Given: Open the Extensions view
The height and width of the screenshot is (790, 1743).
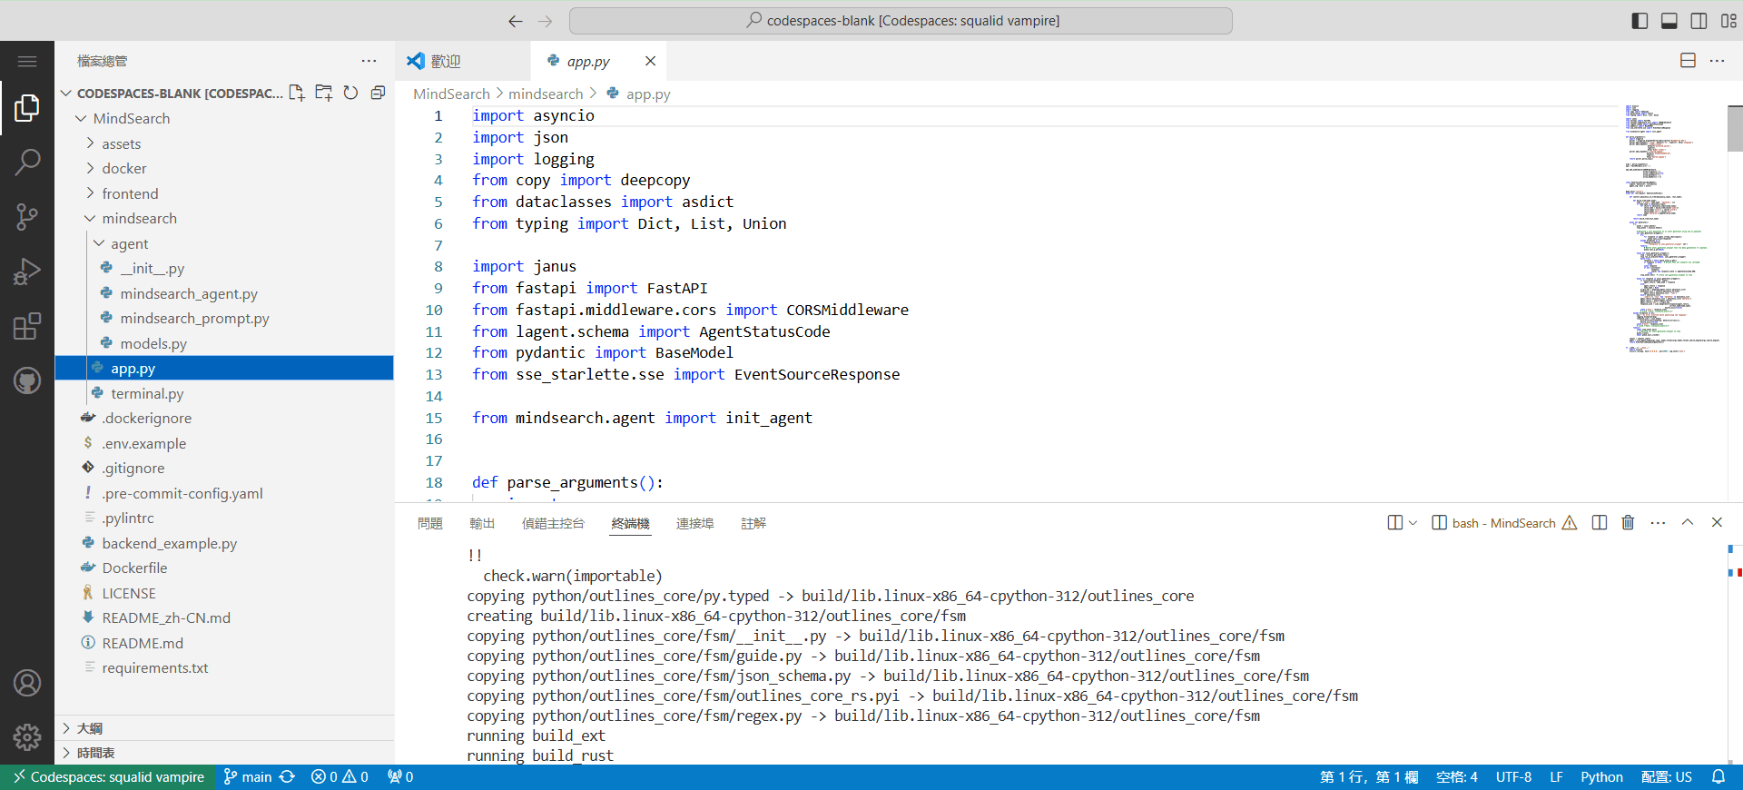Looking at the screenshot, I should (x=27, y=326).
